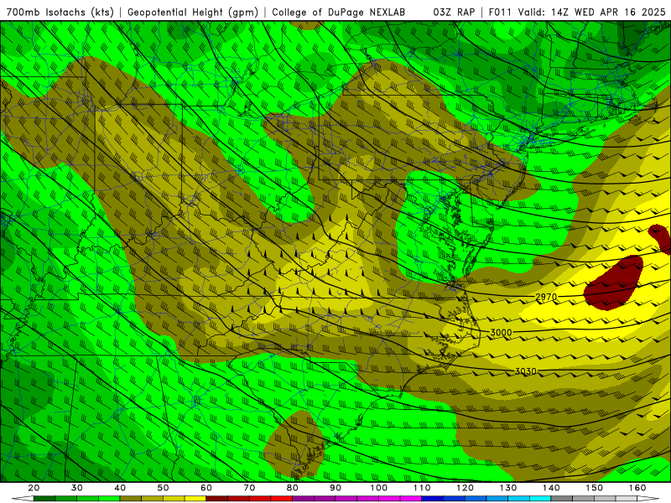671x503 pixels.
Task: Click the 50 value on the color scale
Action: (163, 488)
